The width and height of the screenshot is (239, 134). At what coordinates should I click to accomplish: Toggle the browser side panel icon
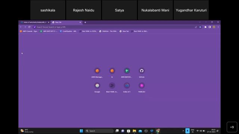point(209,27)
